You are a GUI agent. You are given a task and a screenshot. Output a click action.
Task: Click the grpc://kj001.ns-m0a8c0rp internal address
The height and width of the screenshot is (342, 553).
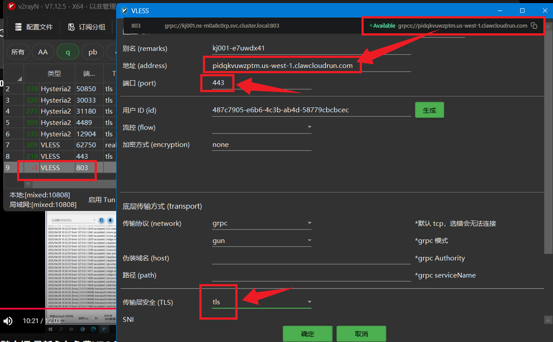222,25
